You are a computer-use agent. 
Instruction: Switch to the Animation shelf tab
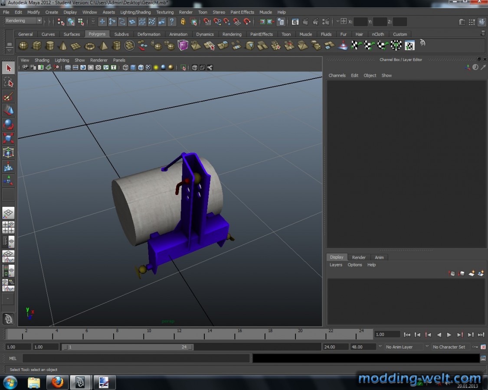[x=178, y=34]
